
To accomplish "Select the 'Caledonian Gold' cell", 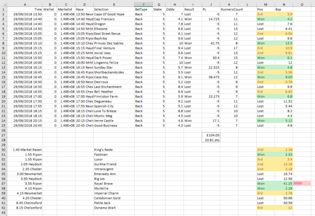I will pos(114,198).
